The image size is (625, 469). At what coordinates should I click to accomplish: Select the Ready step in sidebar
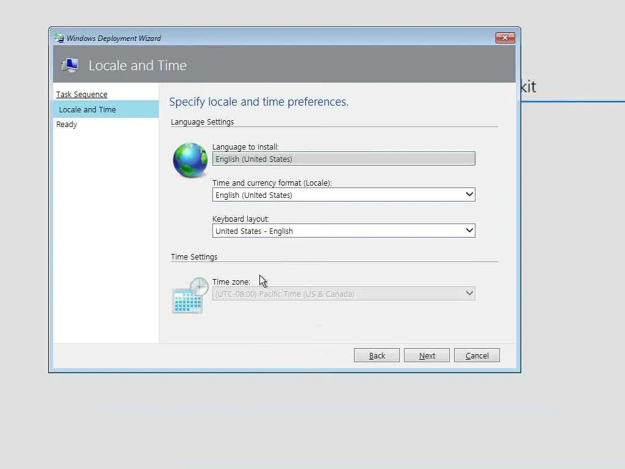[67, 125]
